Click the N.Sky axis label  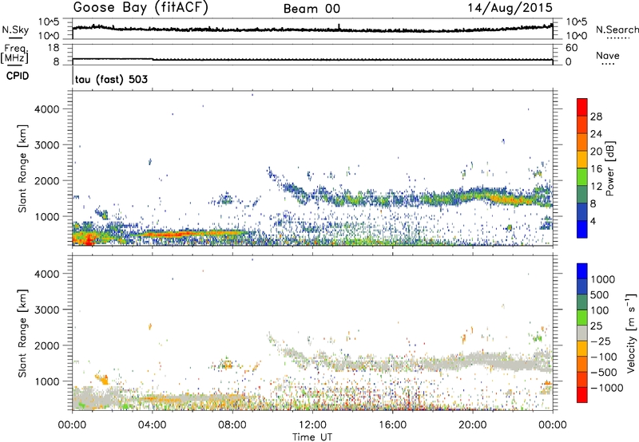click(15, 30)
